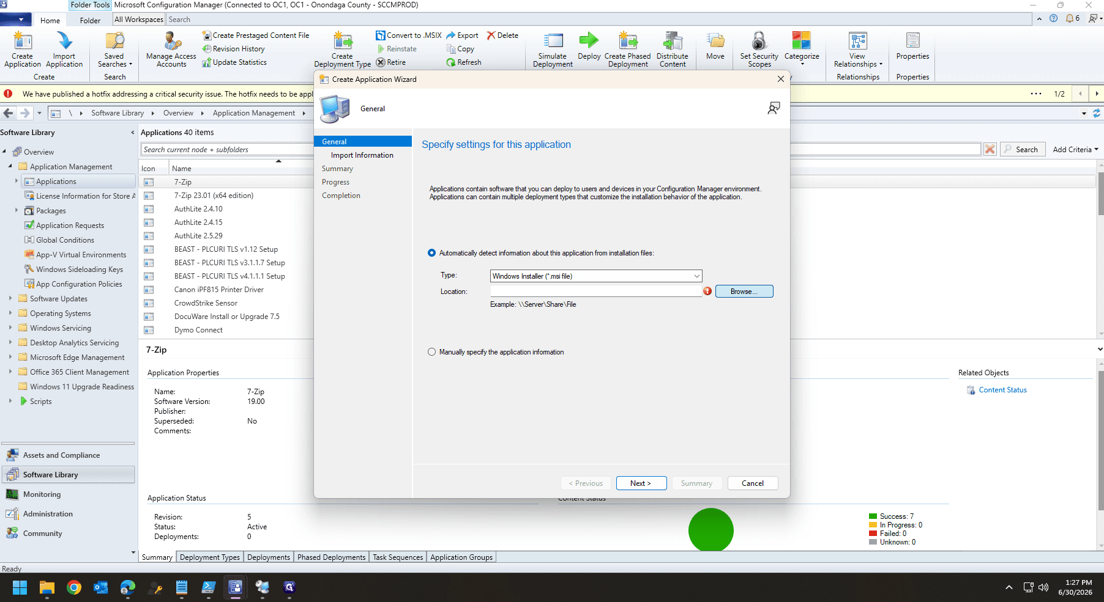1104x602 pixels.
Task: Click the wizard Cancel button
Action: [x=753, y=483]
